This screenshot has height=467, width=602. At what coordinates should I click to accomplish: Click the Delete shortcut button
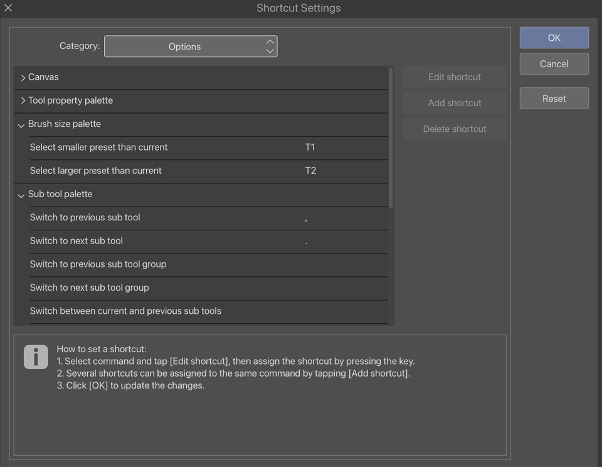455,129
